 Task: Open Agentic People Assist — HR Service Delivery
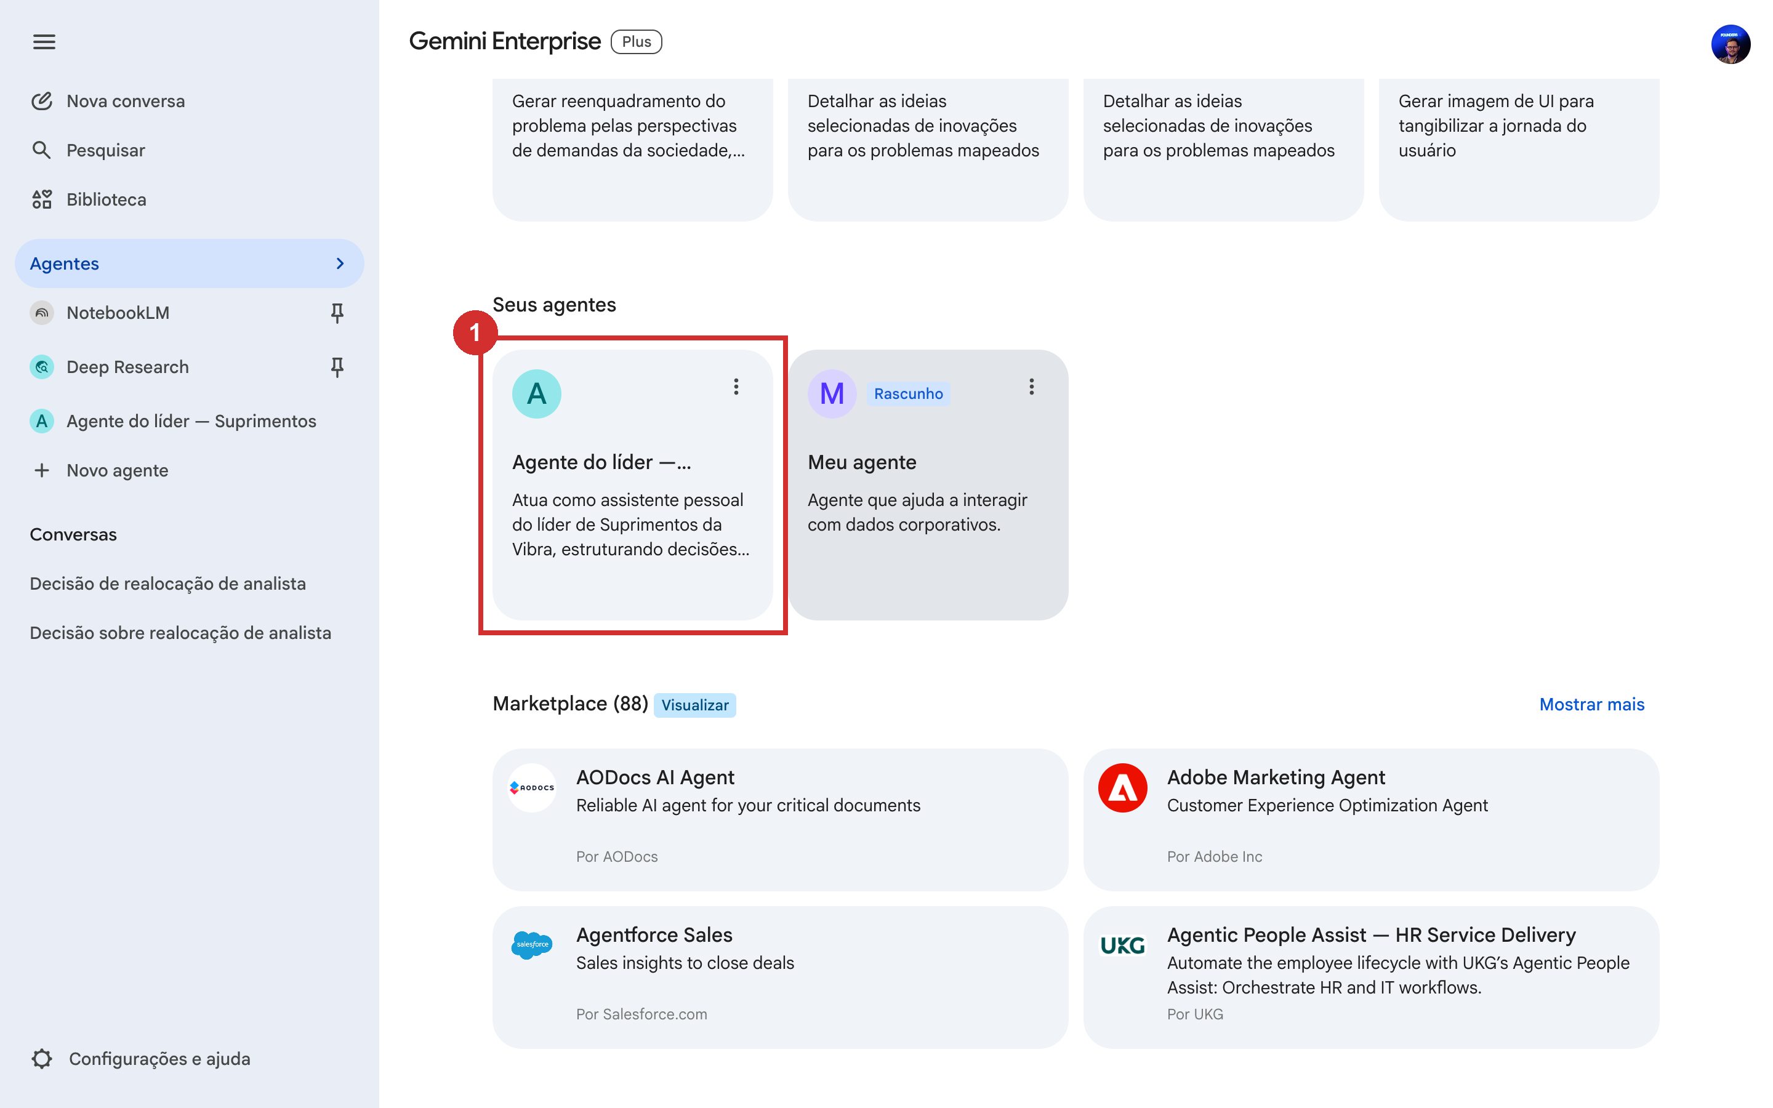(1371, 978)
